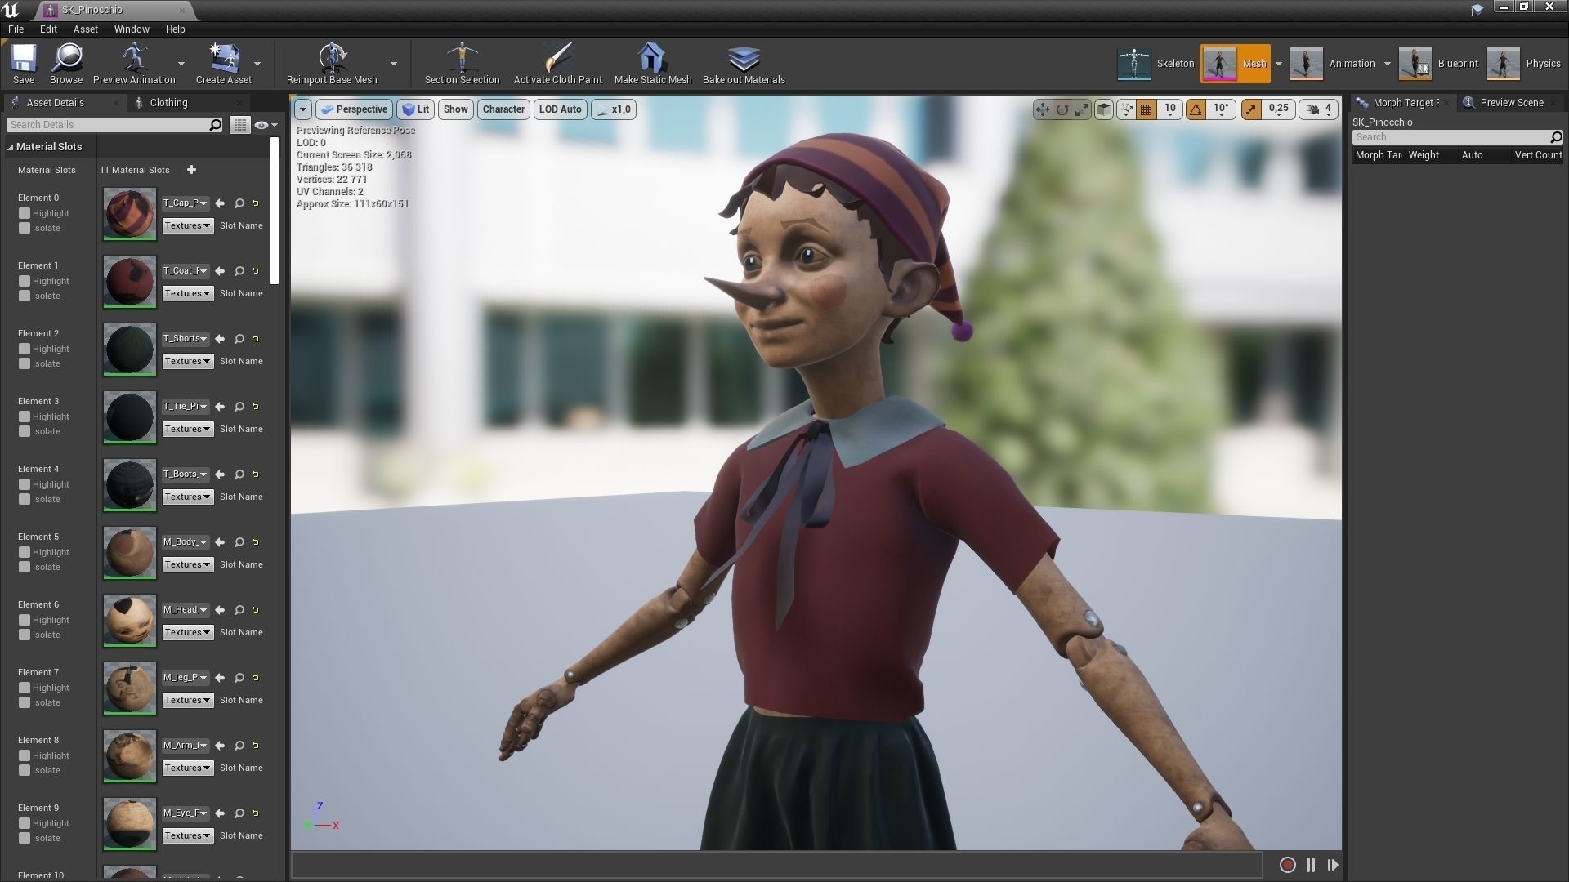Select the translate gizmo icon in viewport

click(1042, 109)
